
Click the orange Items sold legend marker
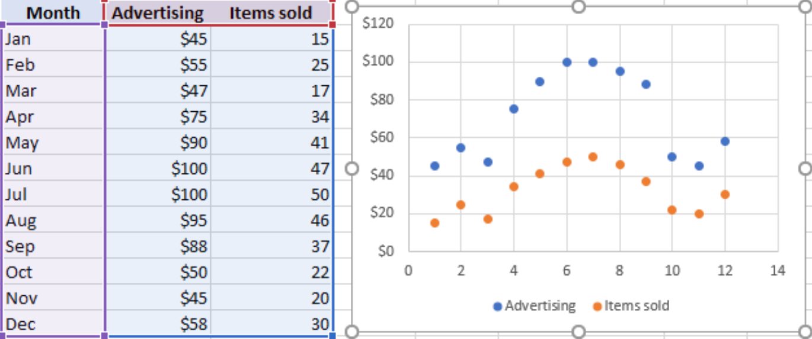[597, 306]
